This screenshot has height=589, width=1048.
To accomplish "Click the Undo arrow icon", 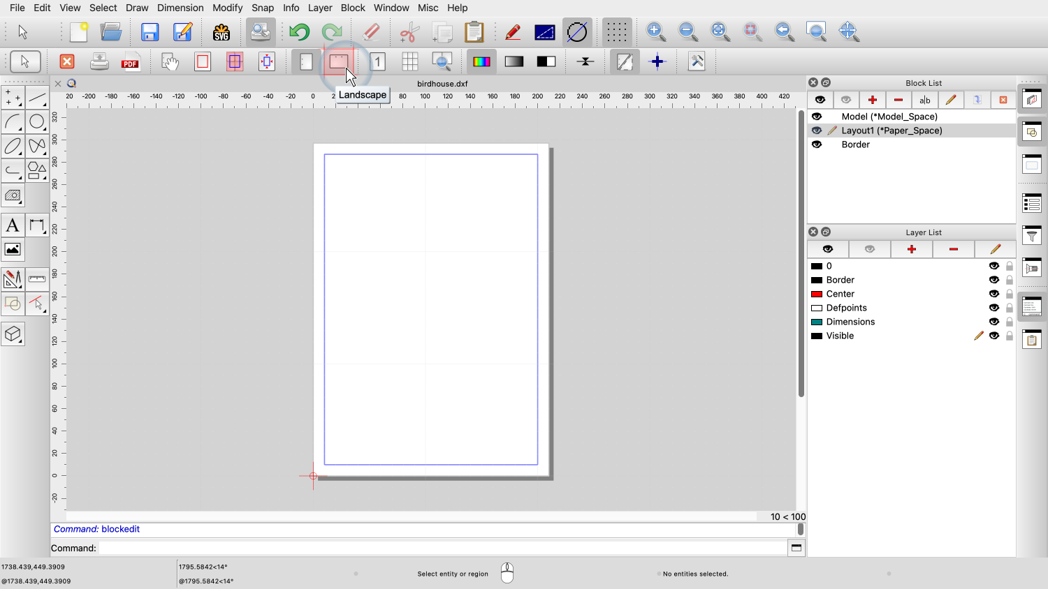I will [x=299, y=32].
